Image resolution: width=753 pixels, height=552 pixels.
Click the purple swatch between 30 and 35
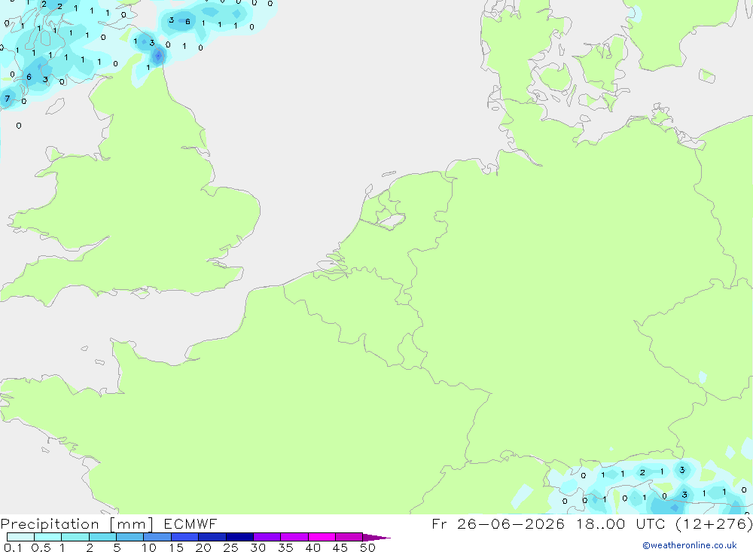267,537
